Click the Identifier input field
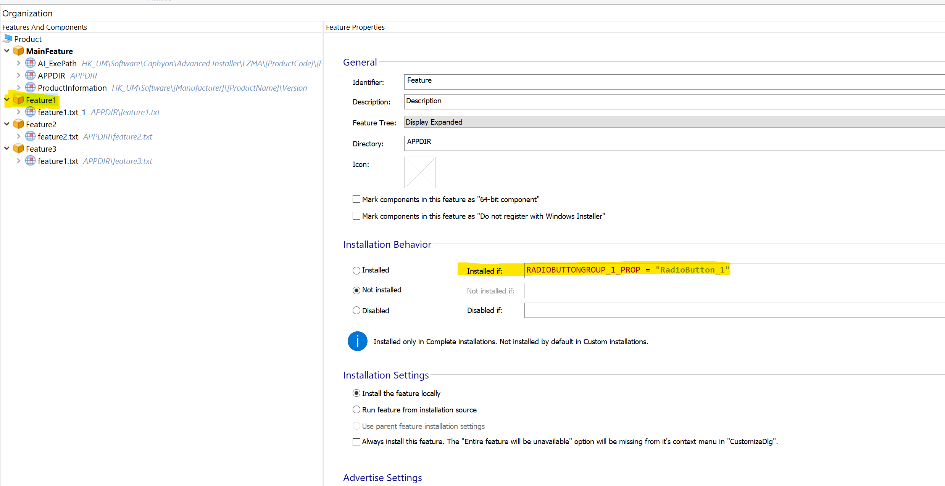 [x=674, y=82]
